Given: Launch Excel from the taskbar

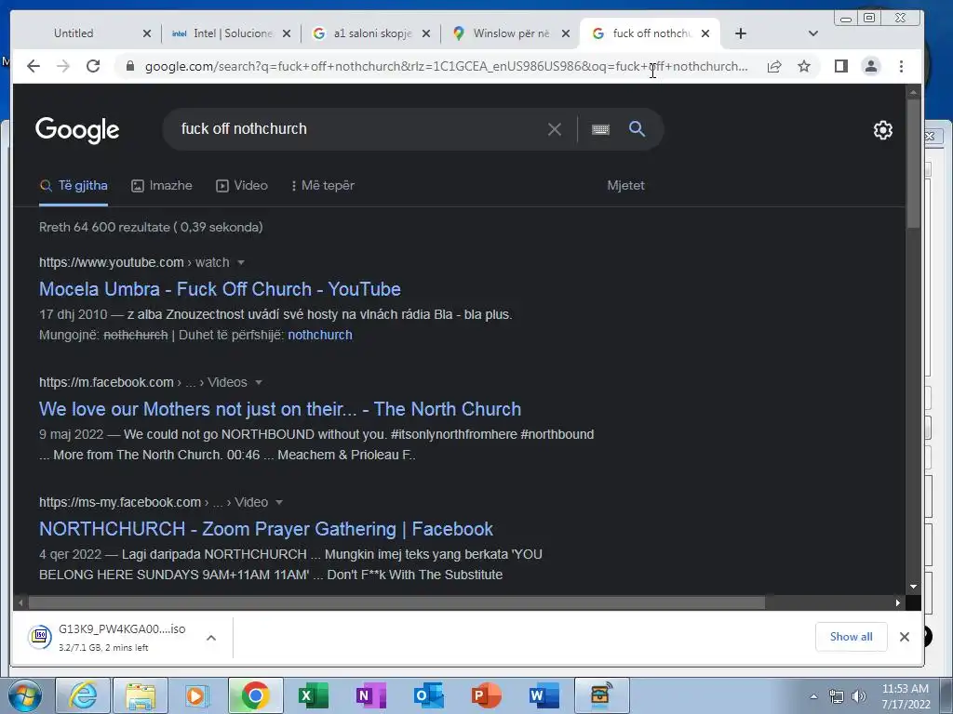Looking at the screenshot, I should [313, 695].
